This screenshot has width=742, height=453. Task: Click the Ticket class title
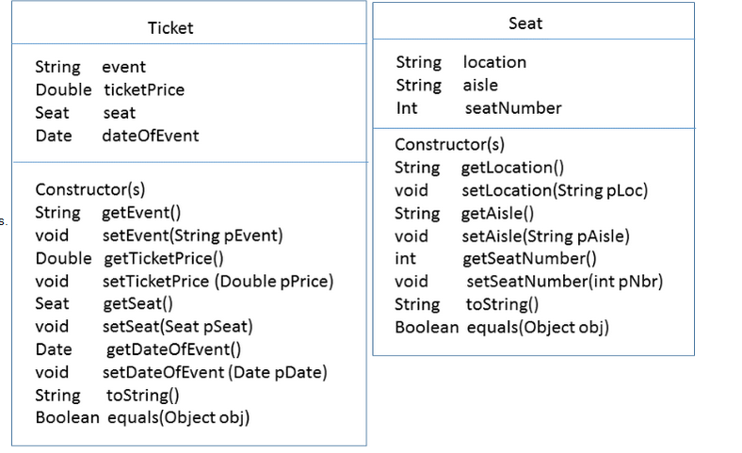point(170,27)
